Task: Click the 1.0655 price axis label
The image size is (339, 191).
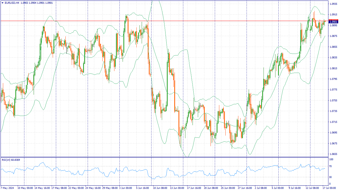Action: coord(333,154)
